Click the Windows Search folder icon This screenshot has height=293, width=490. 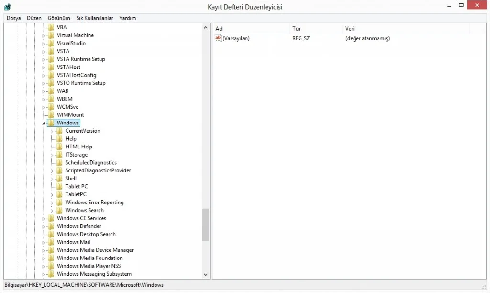click(x=59, y=210)
